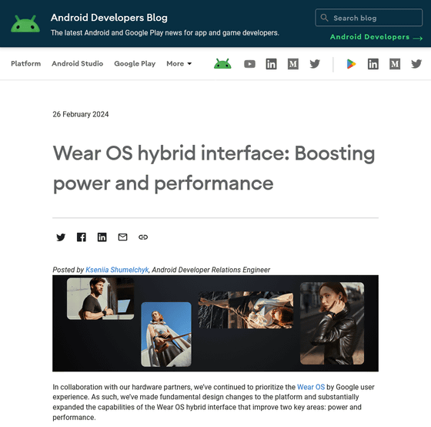The image size is (431, 427).
Task: Share the article on Facebook
Action: [x=82, y=237]
